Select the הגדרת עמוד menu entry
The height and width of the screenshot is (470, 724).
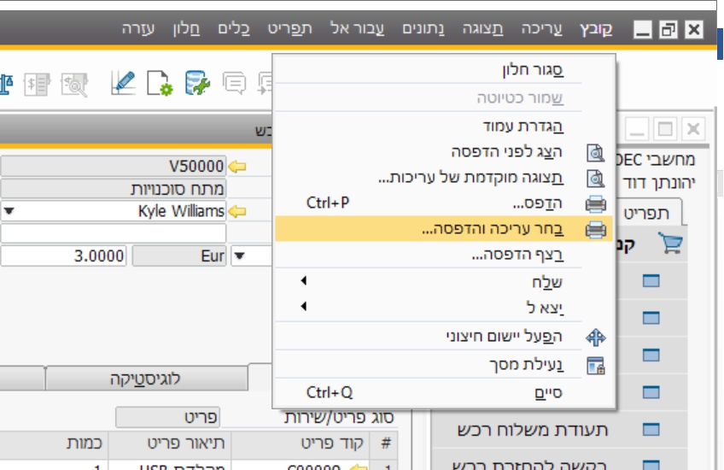point(523,126)
